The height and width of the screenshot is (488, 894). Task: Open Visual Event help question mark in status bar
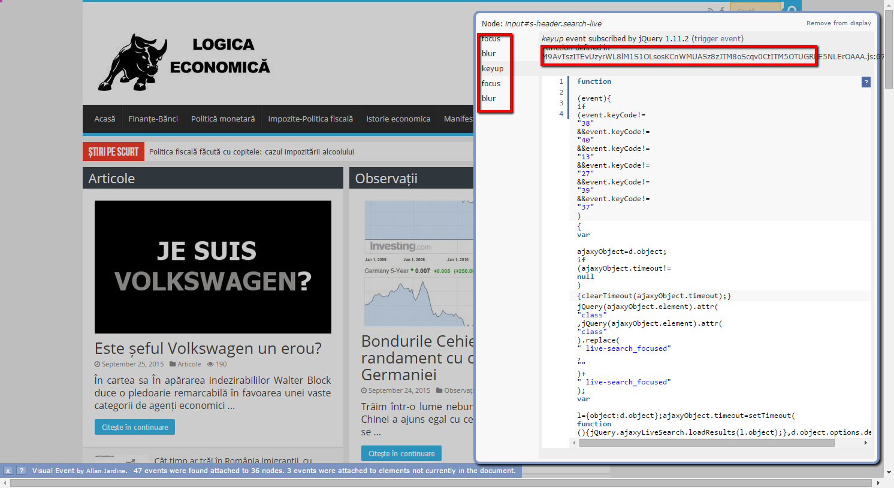(x=21, y=471)
